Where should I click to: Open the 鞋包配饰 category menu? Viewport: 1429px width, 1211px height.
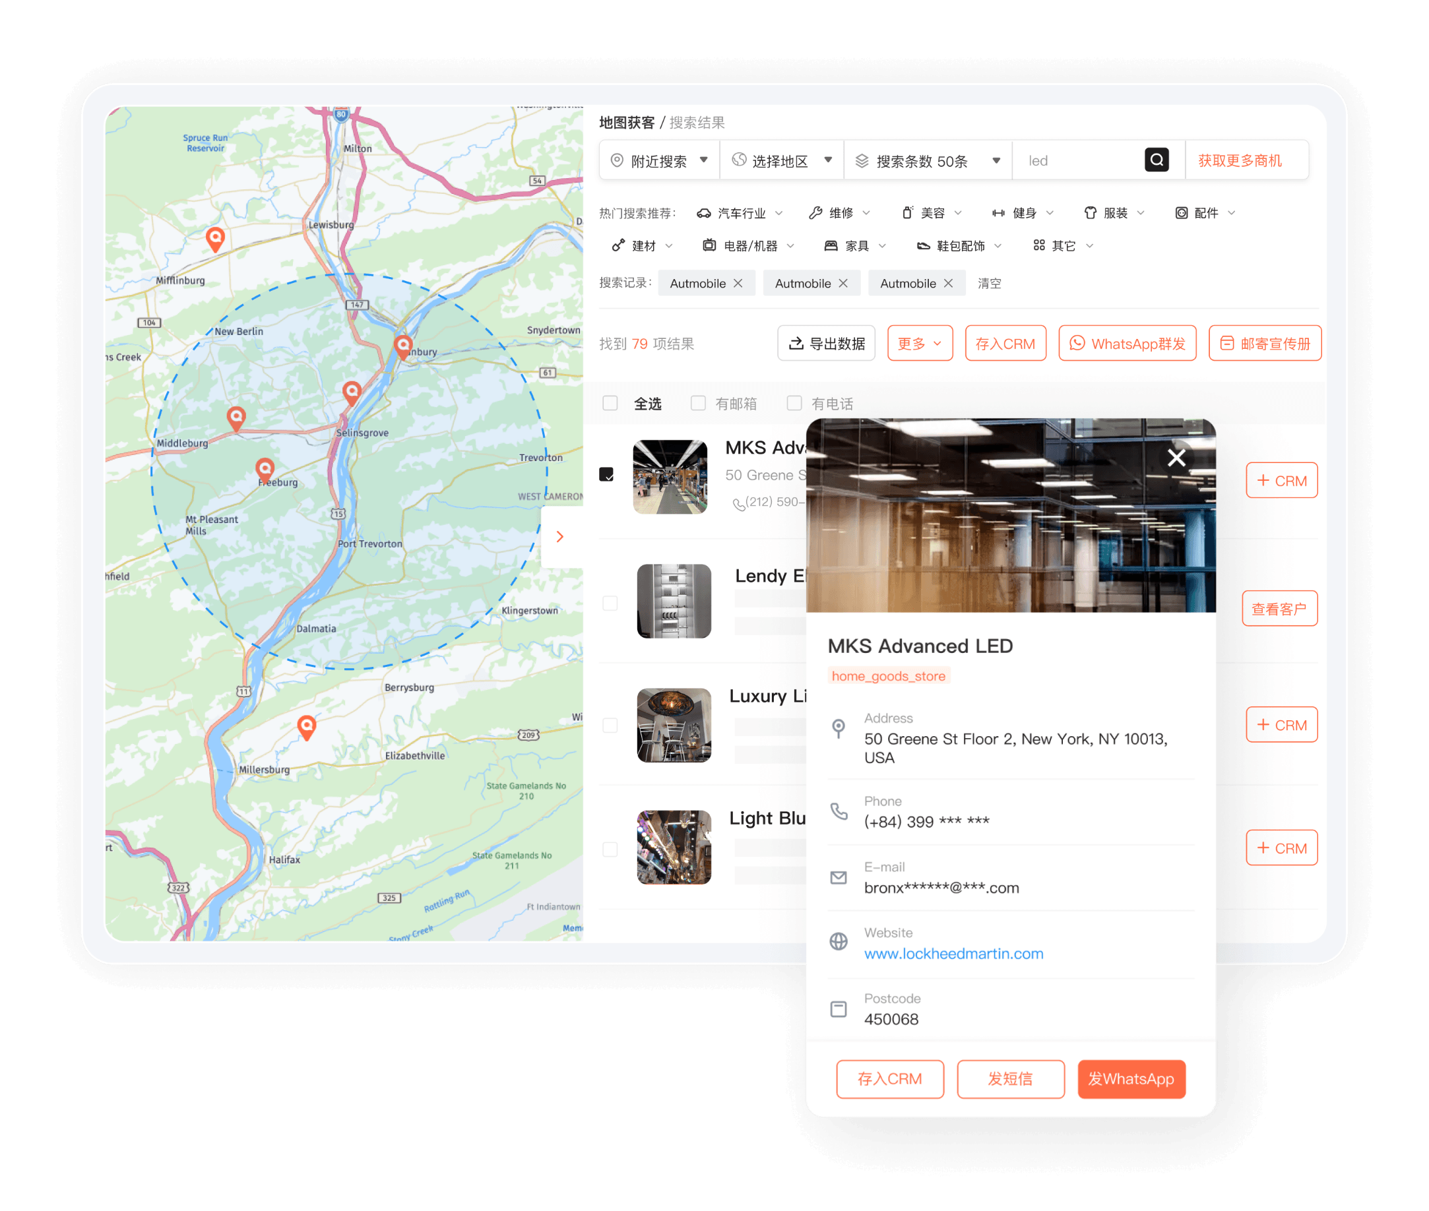coord(959,246)
